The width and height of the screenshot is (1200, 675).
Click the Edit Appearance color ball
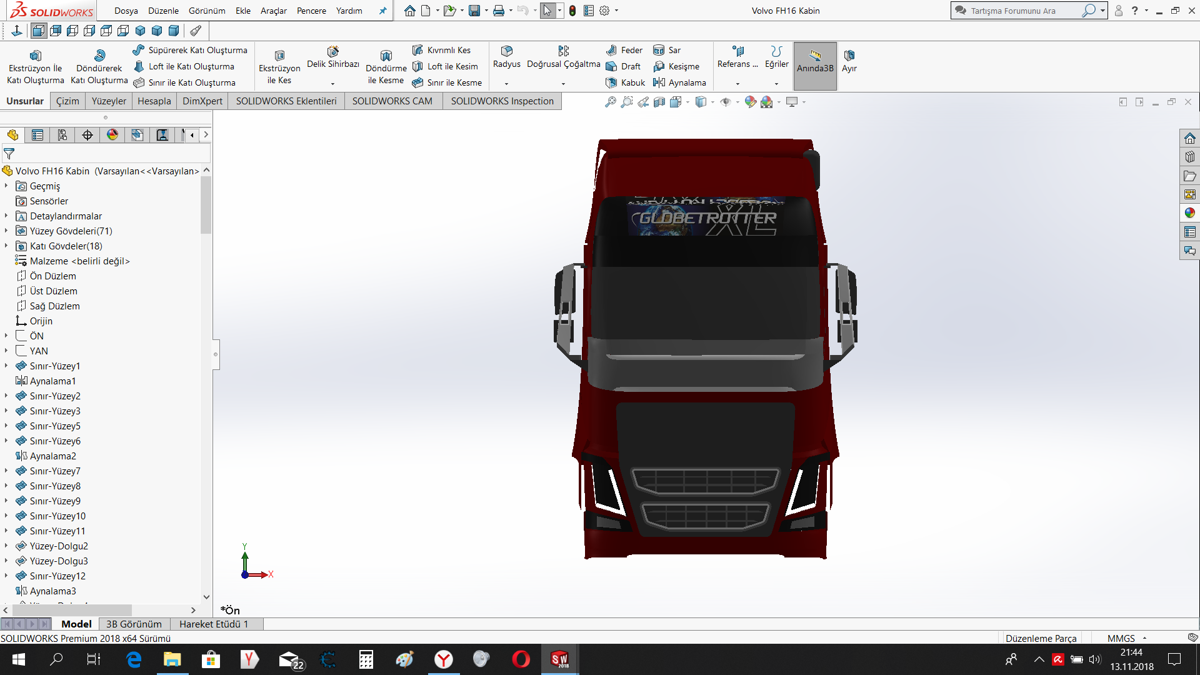point(751,102)
